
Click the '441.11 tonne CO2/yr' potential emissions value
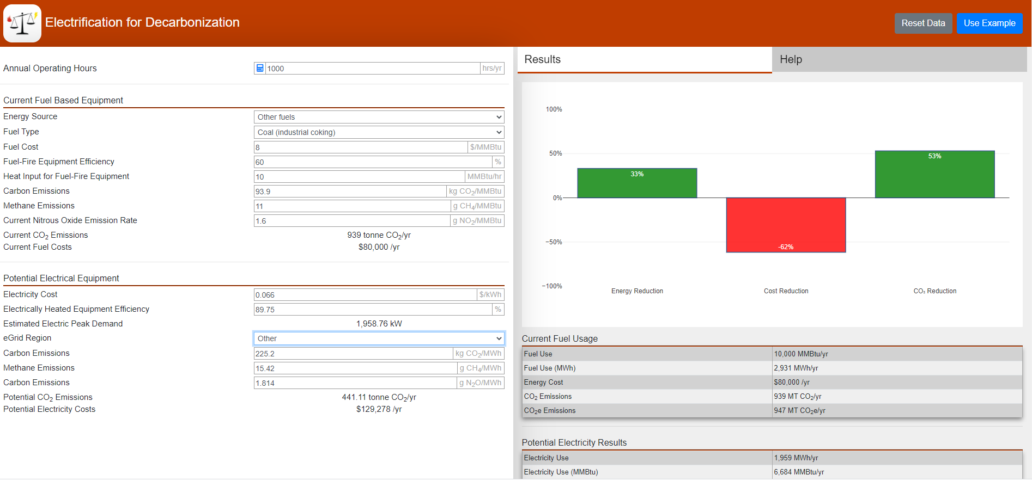379,397
